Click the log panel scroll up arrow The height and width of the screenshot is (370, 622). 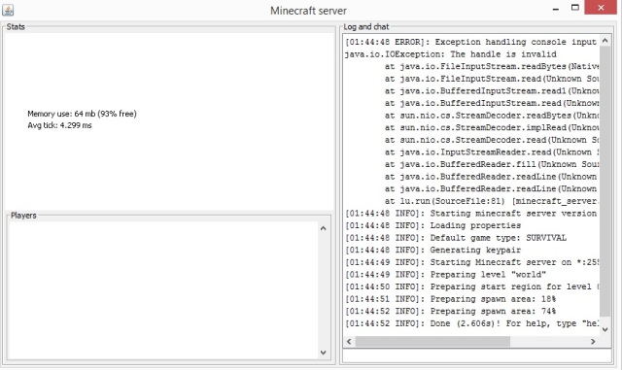pyautogui.click(x=605, y=41)
